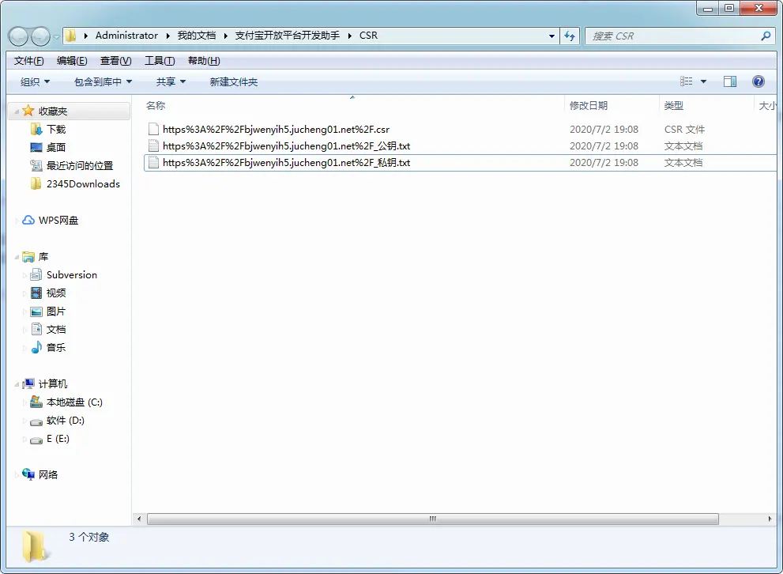Click the 视频 film icon
The image size is (783, 574).
[36, 293]
